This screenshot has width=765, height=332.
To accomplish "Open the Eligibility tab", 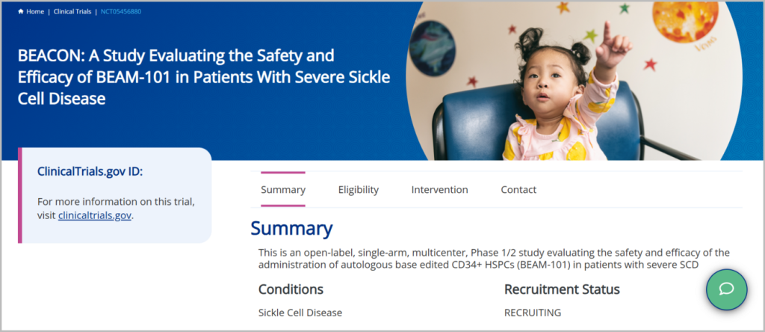I will [x=358, y=190].
